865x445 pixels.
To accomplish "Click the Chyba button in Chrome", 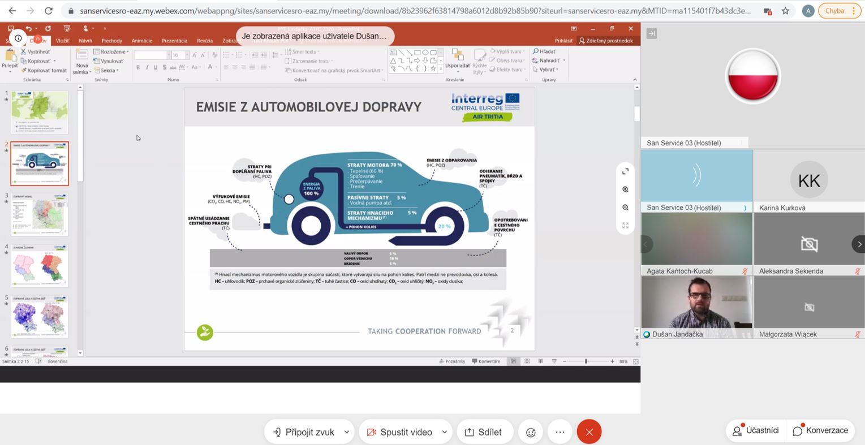I will coord(840,11).
